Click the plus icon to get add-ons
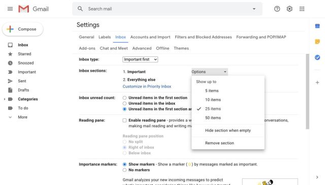325x185 pixels. coord(317,82)
